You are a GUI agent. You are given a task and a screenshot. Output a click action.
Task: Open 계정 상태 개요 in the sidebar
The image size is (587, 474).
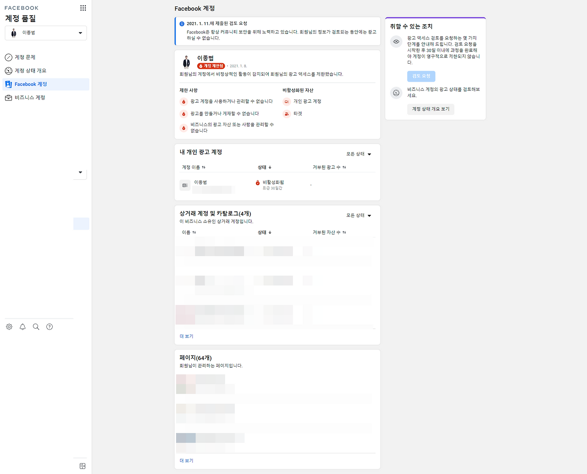(x=46, y=71)
